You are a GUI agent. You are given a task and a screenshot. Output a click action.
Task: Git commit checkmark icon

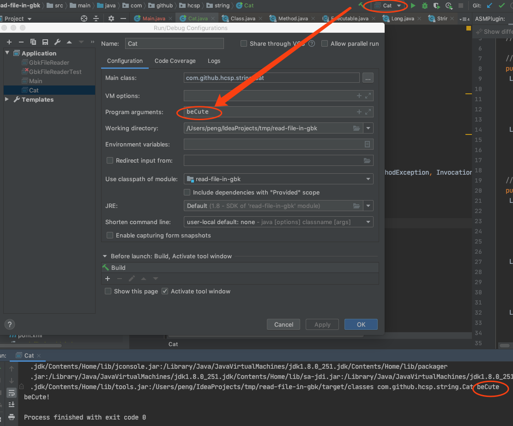(501, 6)
